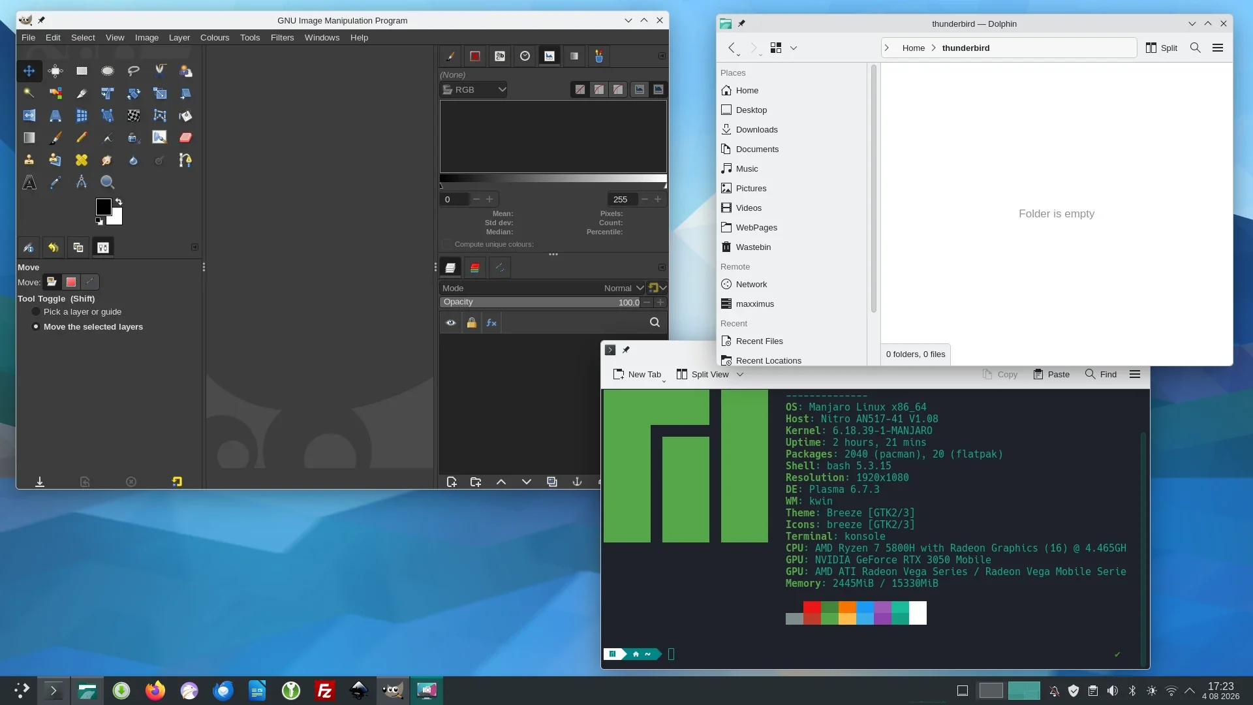Viewport: 1253px width, 705px height.
Task: Expand the Konsole Split View dropdown arrow
Action: 740,374
